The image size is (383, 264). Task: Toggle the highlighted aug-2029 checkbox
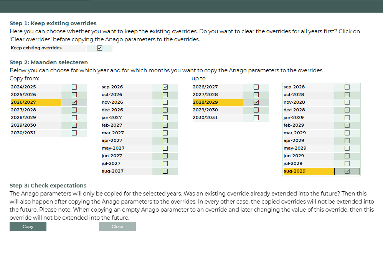347,171
